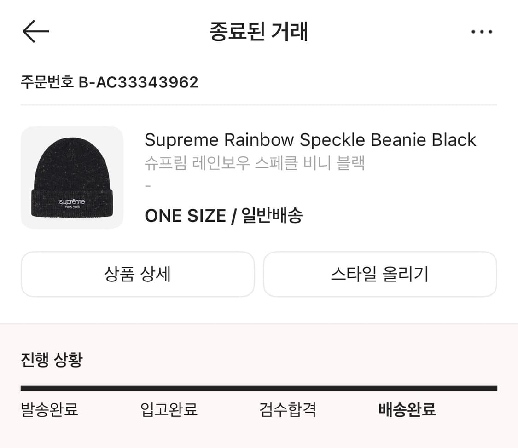Image resolution: width=518 pixels, height=448 pixels.
Task: Tap the 종료된 거래 screen title
Action: [x=259, y=31]
